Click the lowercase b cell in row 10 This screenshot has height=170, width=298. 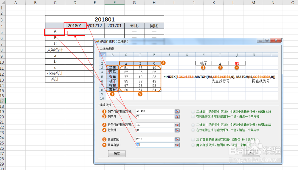[55, 62]
